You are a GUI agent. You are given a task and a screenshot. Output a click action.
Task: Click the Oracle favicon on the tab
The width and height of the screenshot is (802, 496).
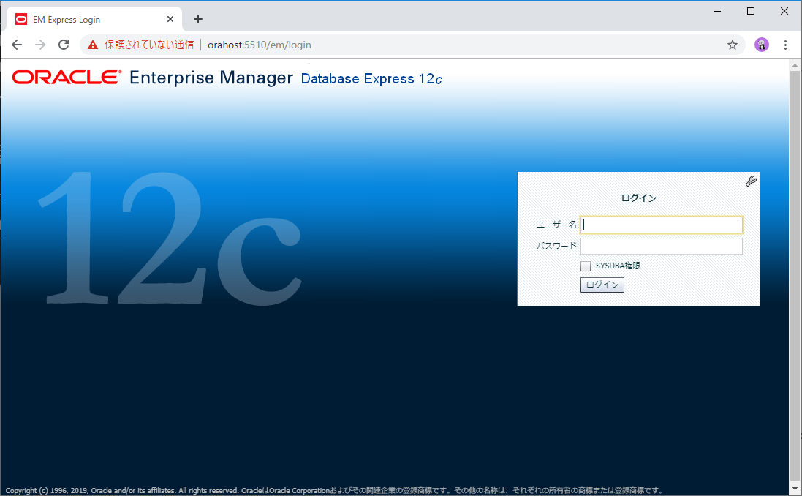(x=21, y=20)
